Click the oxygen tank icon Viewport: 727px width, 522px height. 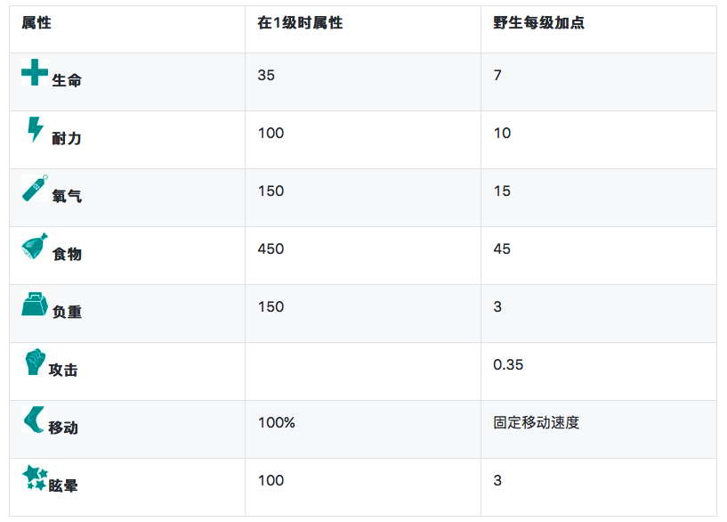[35, 188]
